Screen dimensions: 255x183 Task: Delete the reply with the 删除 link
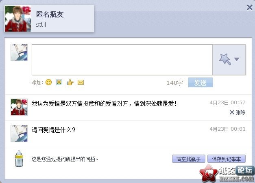pyautogui.click(x=240, y=112)
